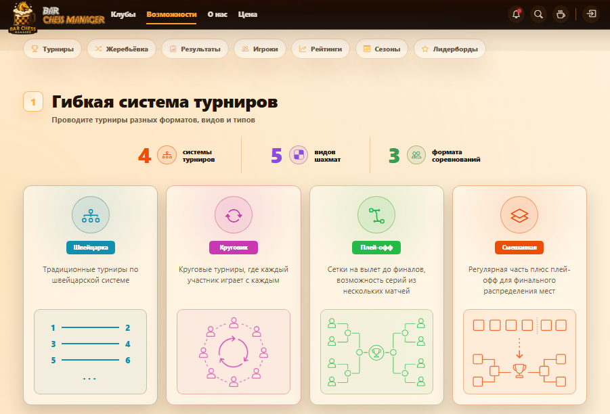This screenshot has width=610, height=414.
Task: Click the Круговик magenta badge
Action: 234,247
